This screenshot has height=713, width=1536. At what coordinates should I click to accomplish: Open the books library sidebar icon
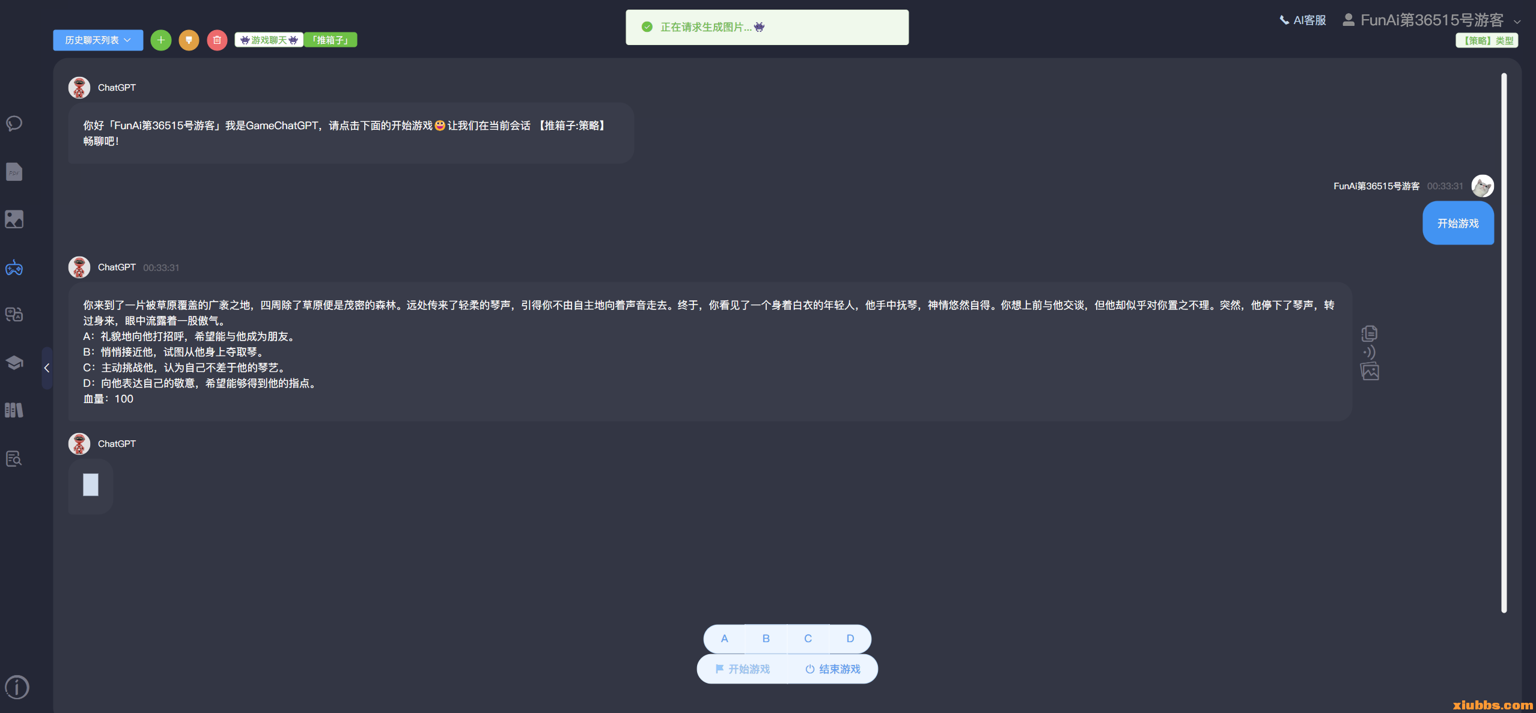(x=14, y=410)
